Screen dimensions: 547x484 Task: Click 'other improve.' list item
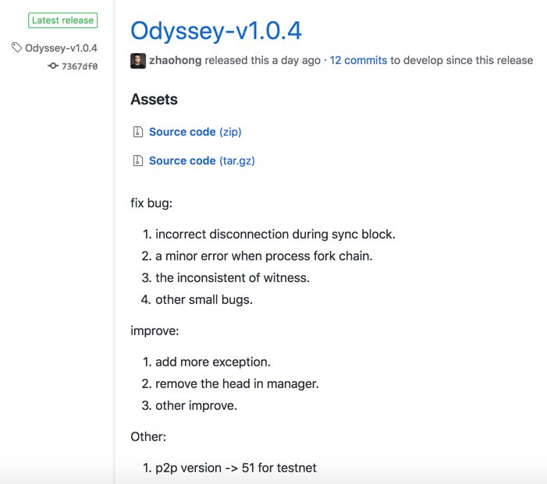point(196,405)
